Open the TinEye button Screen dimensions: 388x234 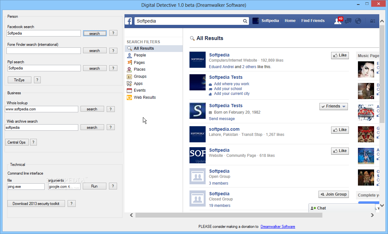coord(19,80)
